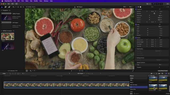Screen dimensions: 170x95
Task: Toggle the timeline panel layout button
Action: pyautogui.click(x=157, y=4)
